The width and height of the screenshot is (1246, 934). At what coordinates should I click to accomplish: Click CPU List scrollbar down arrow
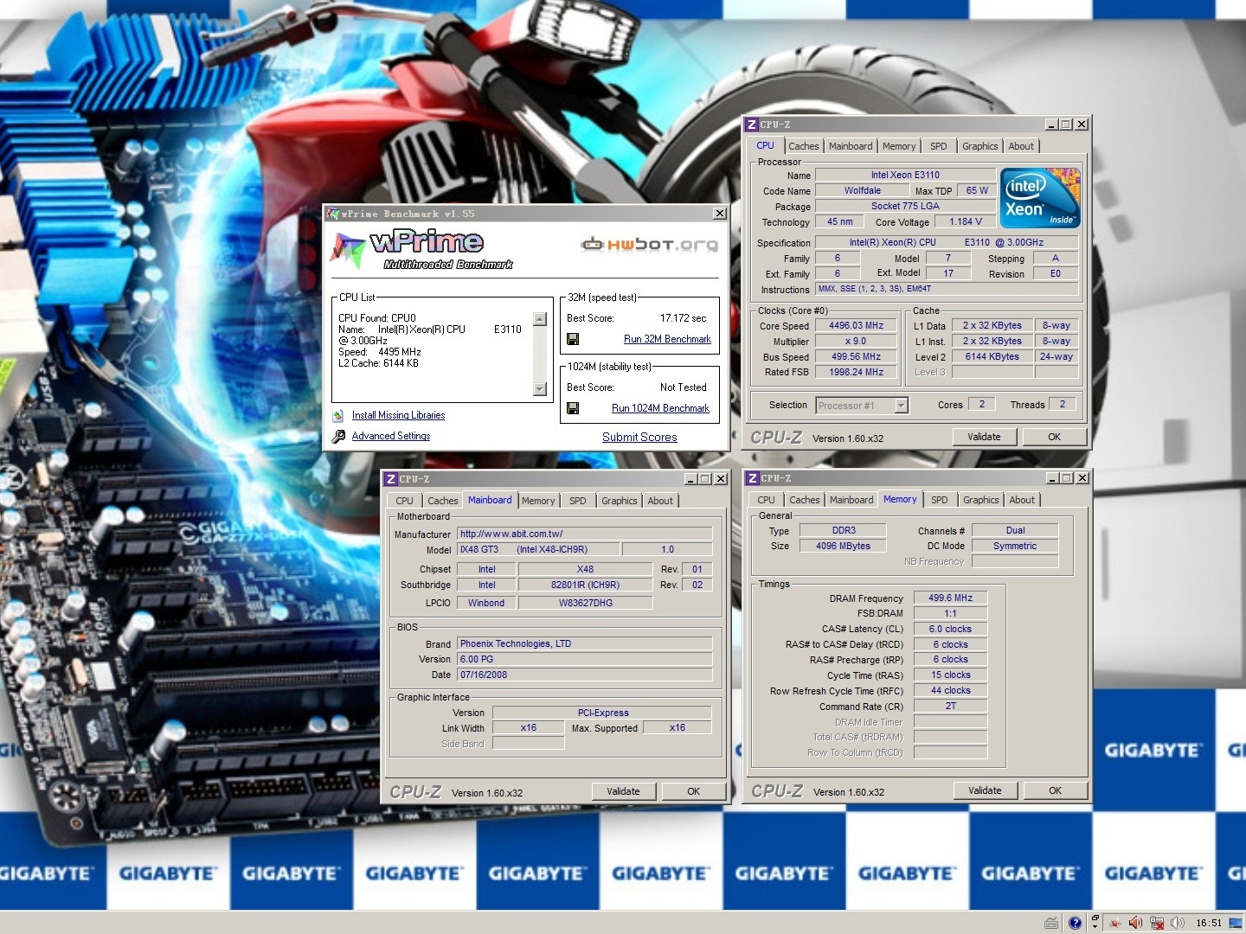point(540,389)
